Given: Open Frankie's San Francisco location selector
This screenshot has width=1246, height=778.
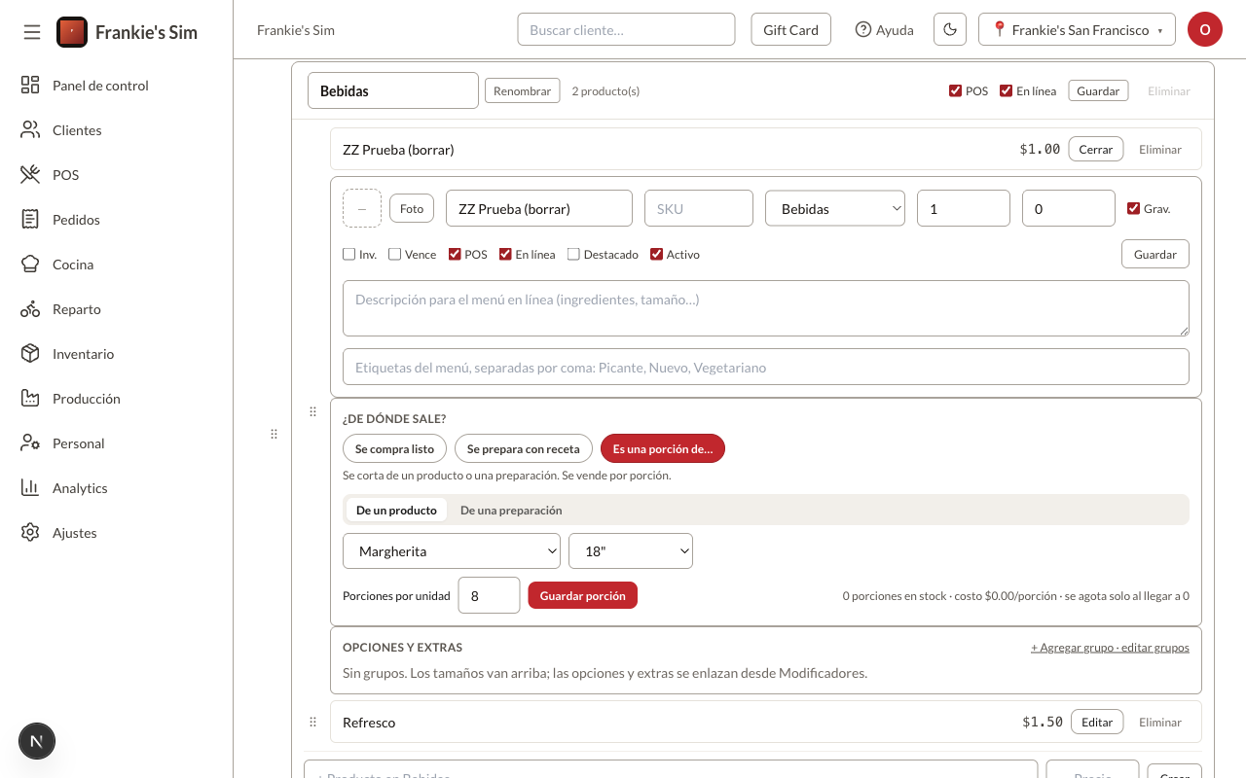Looking at the screenshot, I should pos(1077,30).
